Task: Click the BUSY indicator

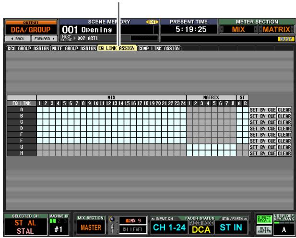Action: click(x=286, y=39)
